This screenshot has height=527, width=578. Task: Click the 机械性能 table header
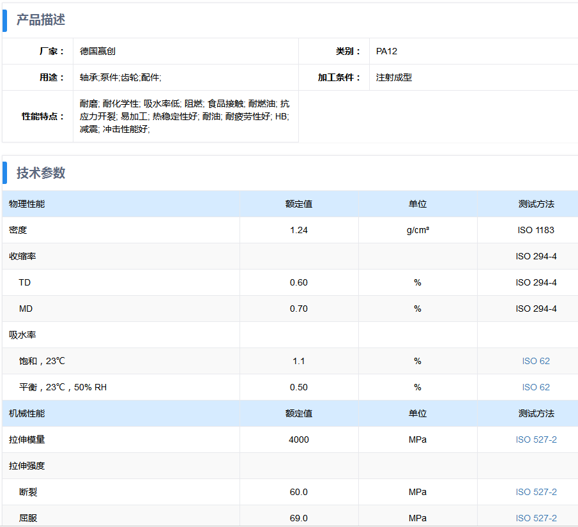(x=27, y=413)
